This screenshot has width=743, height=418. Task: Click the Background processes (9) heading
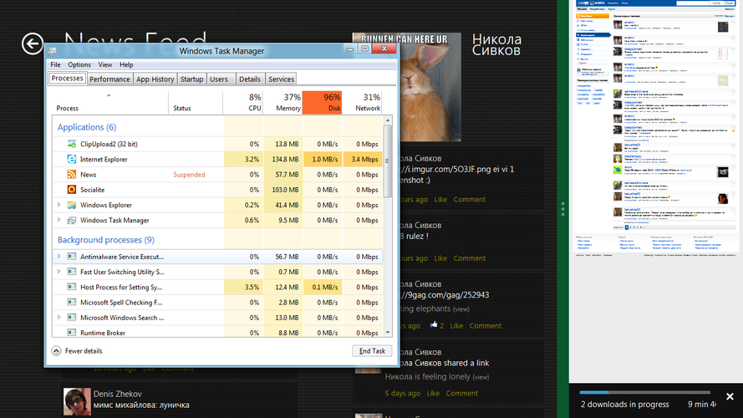pos(105,240)
